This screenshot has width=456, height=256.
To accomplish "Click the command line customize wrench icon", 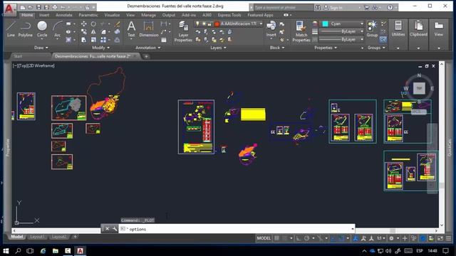I will 115,229.
